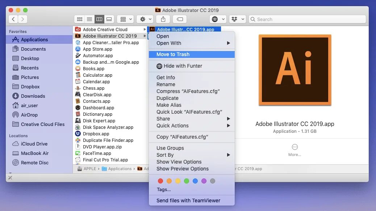The width and height of the screenshot is (376, 211).
Task: Choose Send files with TeamViewer
Action: [x=192, y=201]
